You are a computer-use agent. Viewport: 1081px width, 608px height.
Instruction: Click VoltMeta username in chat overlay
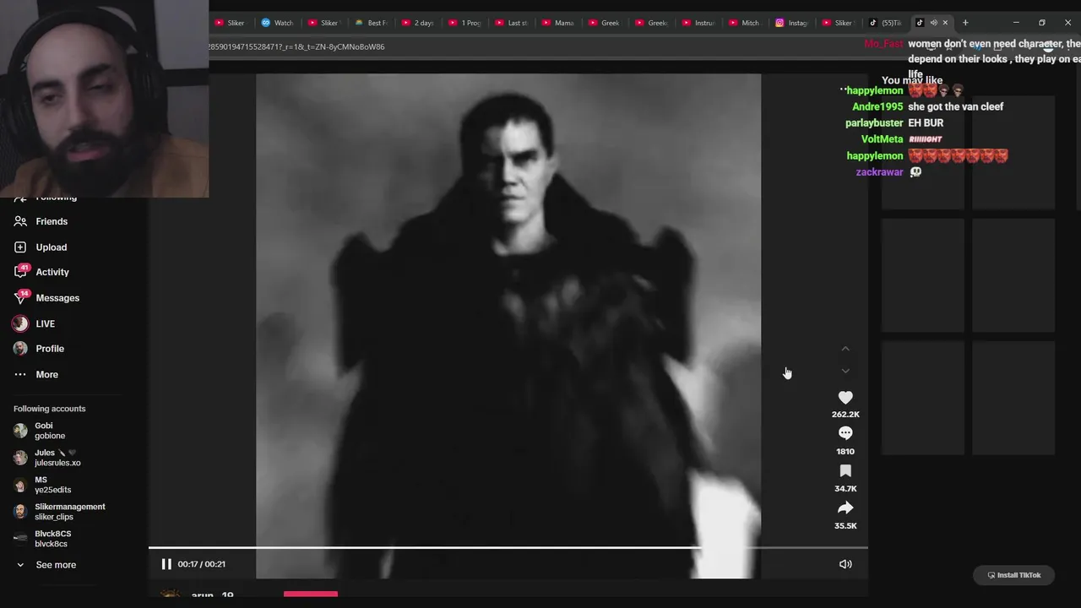tap(882, 139)
